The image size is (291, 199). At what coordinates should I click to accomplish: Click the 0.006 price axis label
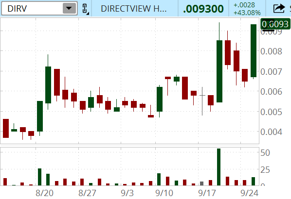coord(271,91)
